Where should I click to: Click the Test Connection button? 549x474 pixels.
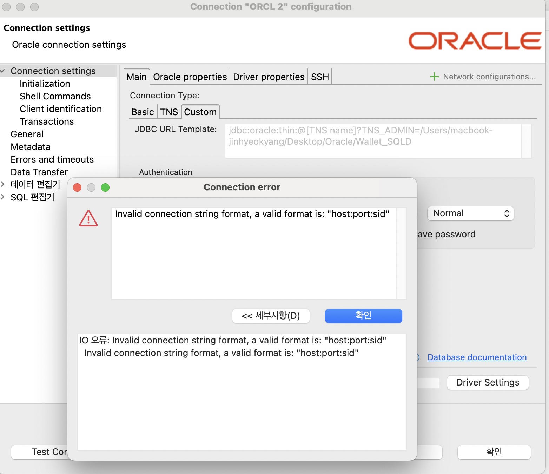point(39,452)
